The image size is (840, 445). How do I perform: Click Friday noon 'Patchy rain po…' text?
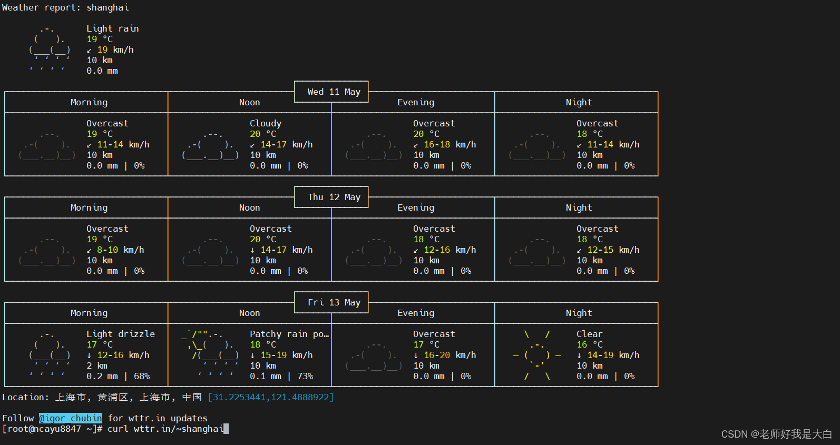289,334
